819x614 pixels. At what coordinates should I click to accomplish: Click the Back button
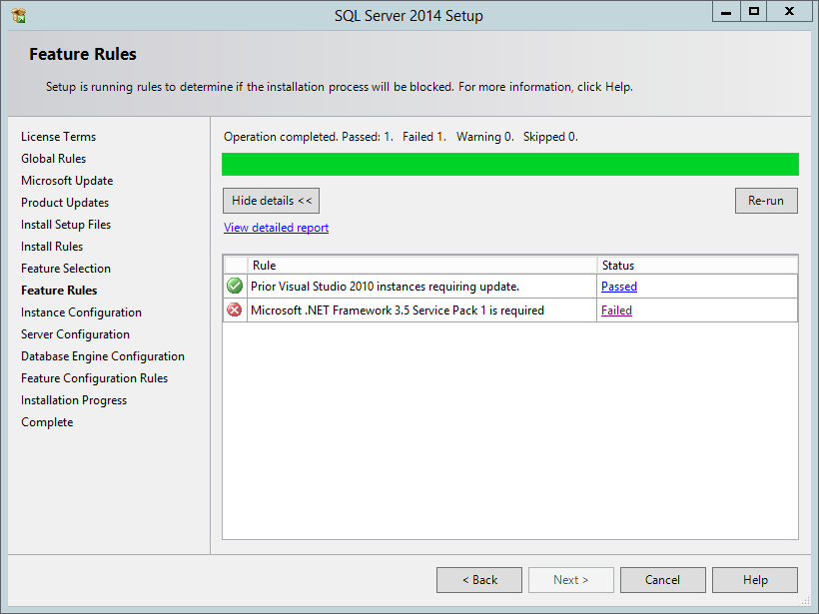click(x=478, y=579)
